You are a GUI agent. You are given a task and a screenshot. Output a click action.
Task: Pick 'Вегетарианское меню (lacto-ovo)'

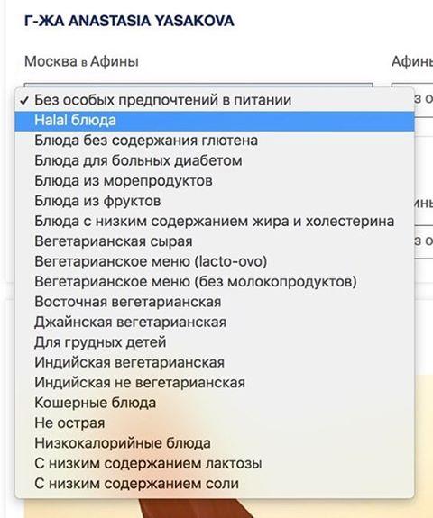pyautogui.click(x=215, y=261)
